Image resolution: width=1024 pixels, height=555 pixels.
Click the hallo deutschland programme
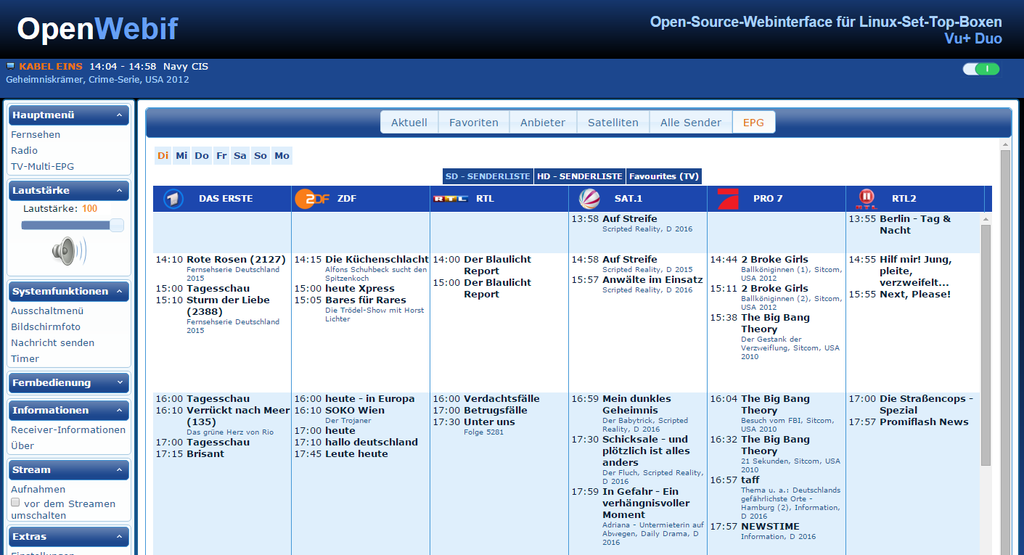click(x=372, y=443)
